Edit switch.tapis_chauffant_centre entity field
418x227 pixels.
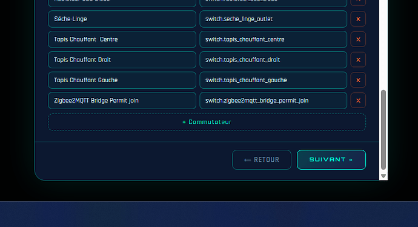(x=273, y=39)
